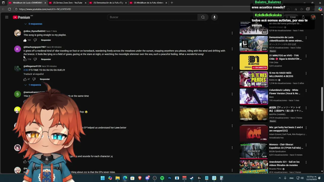Dislike the comment by Alice_thymefield342
The image size is (324, 182).
pos(35,40)
